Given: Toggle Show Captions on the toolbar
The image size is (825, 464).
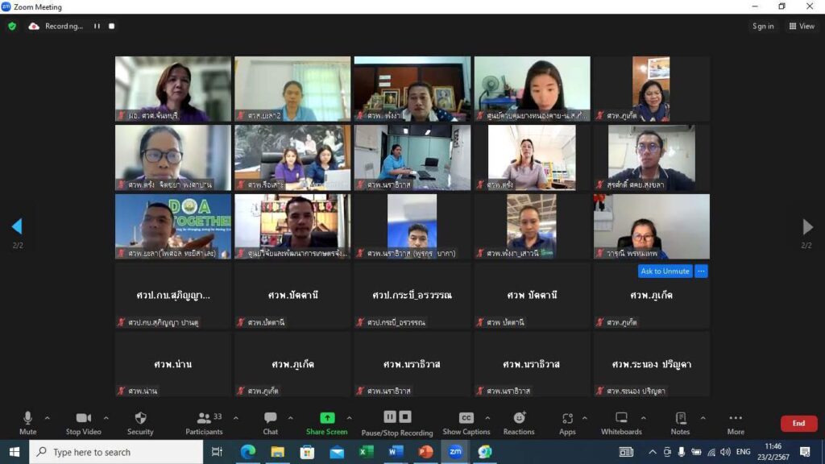Looking at the screenshot, I should click(x=466, y=422).
